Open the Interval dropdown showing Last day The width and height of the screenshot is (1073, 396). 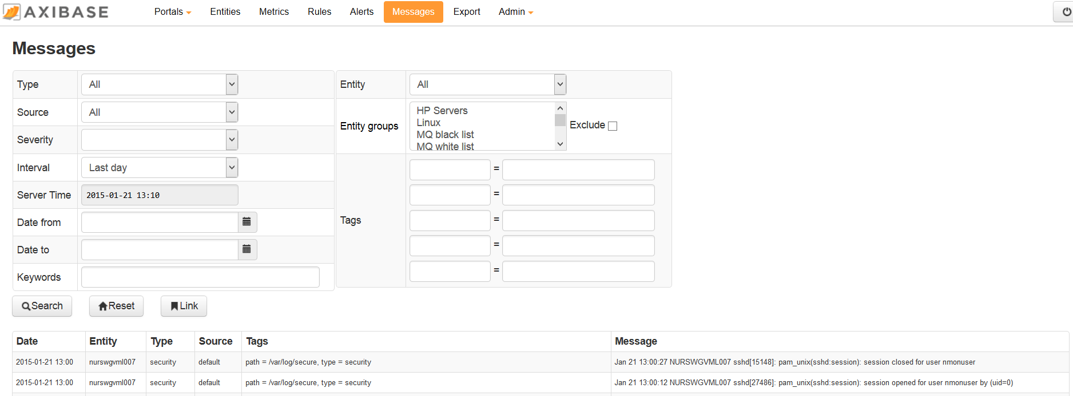pos(160,167)
